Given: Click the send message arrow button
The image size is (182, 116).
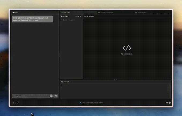Looking at the screenshot, I should (55, 96).
